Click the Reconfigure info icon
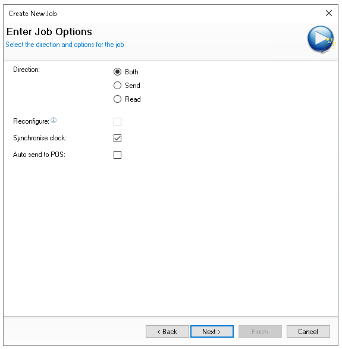Screen dimensions: 342x349 click(x=54, y=121)
